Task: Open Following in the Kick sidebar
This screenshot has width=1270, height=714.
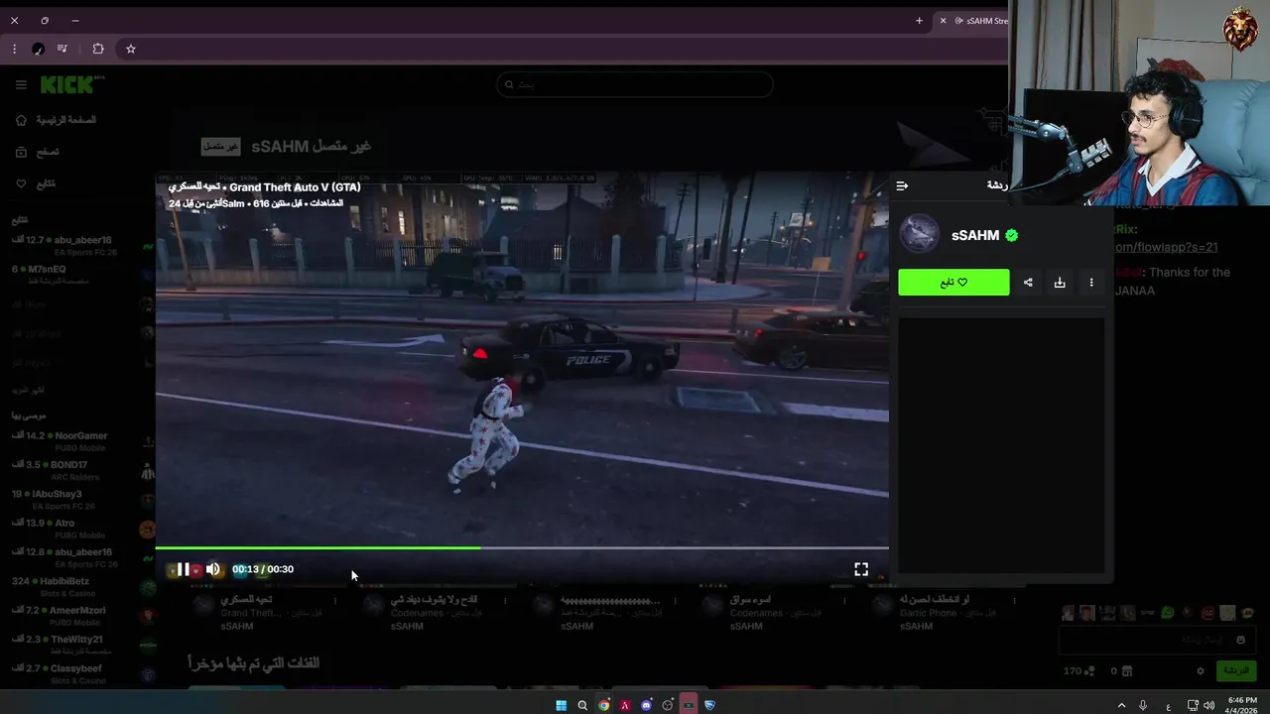Action: coord(36,183)
